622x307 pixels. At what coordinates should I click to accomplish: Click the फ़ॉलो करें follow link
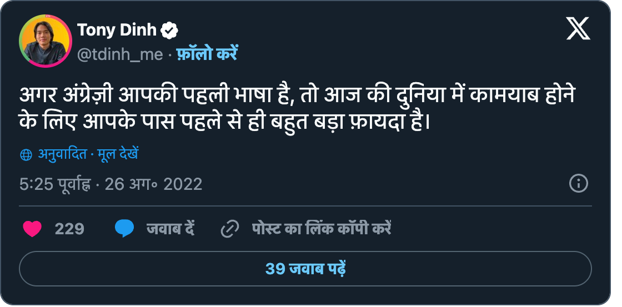click(207, 53)
